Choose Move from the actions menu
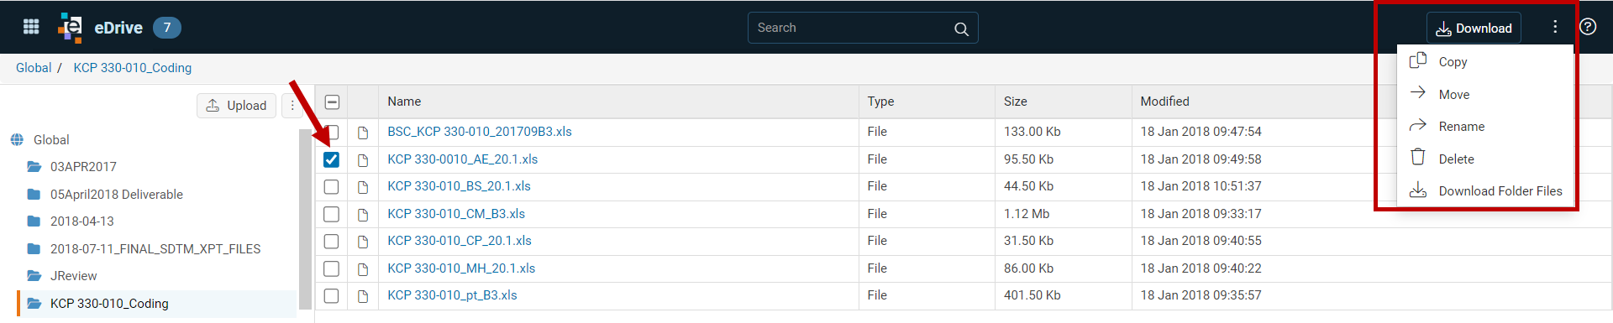The image size is (1613, 323). 1485,94
